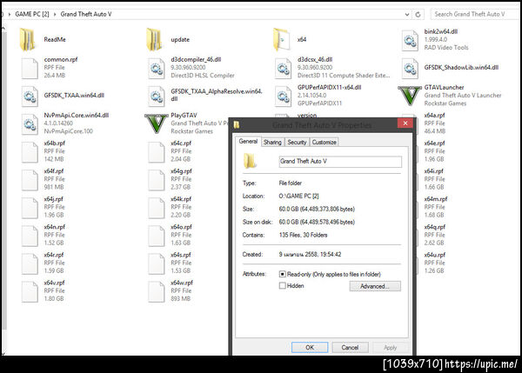Click GAME PC [2] breadcrumb
522x373 pixels.
tap(32, 14)
